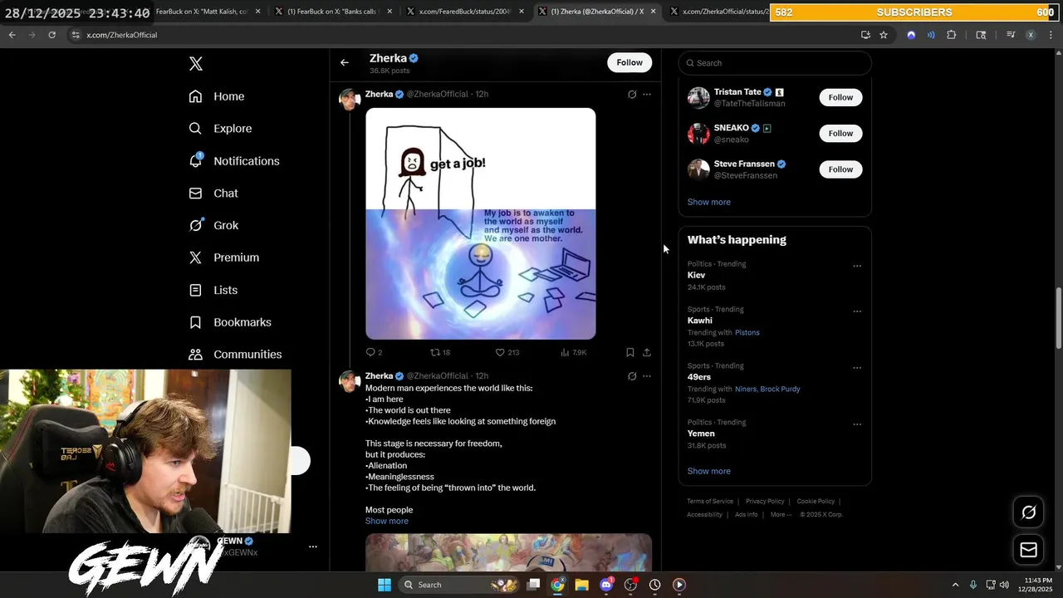The height and width of the screenshot is (598, 1063).
Task: Follow Zherka from profile header
Action: click(x=629, y=62)
